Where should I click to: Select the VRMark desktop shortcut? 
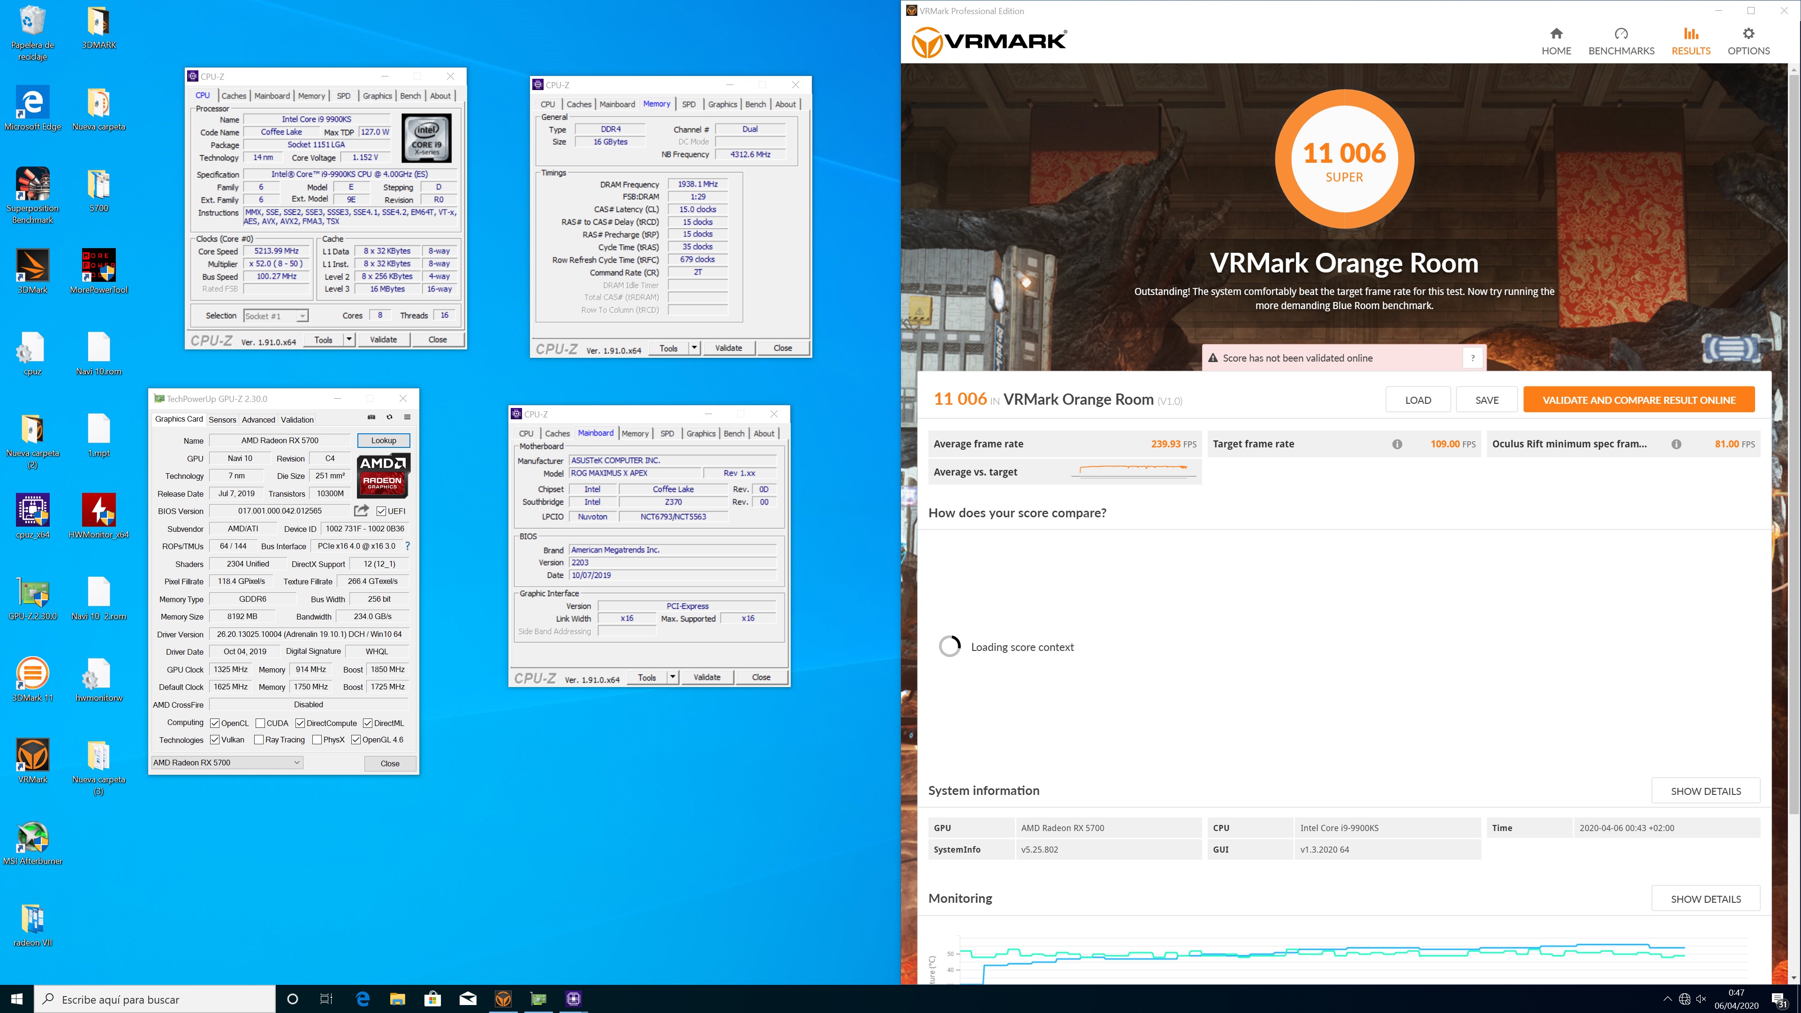pyautogui.click(x=33, y=761)
